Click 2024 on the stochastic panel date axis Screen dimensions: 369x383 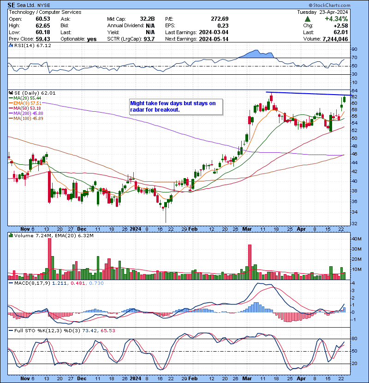[x=135, y=378]
